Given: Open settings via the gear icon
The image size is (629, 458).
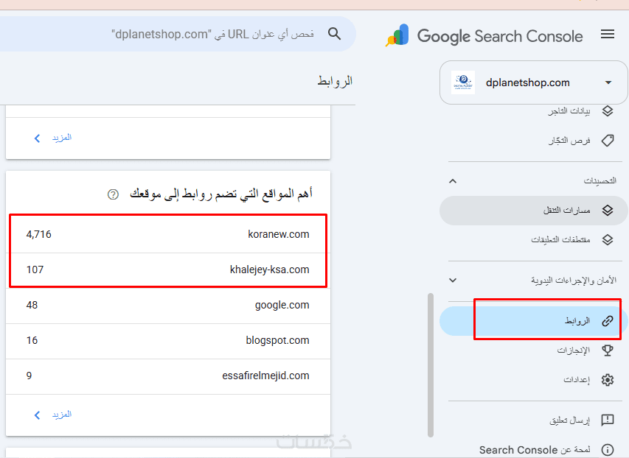Looking at the screenshot, I should [x=608, y=379].
